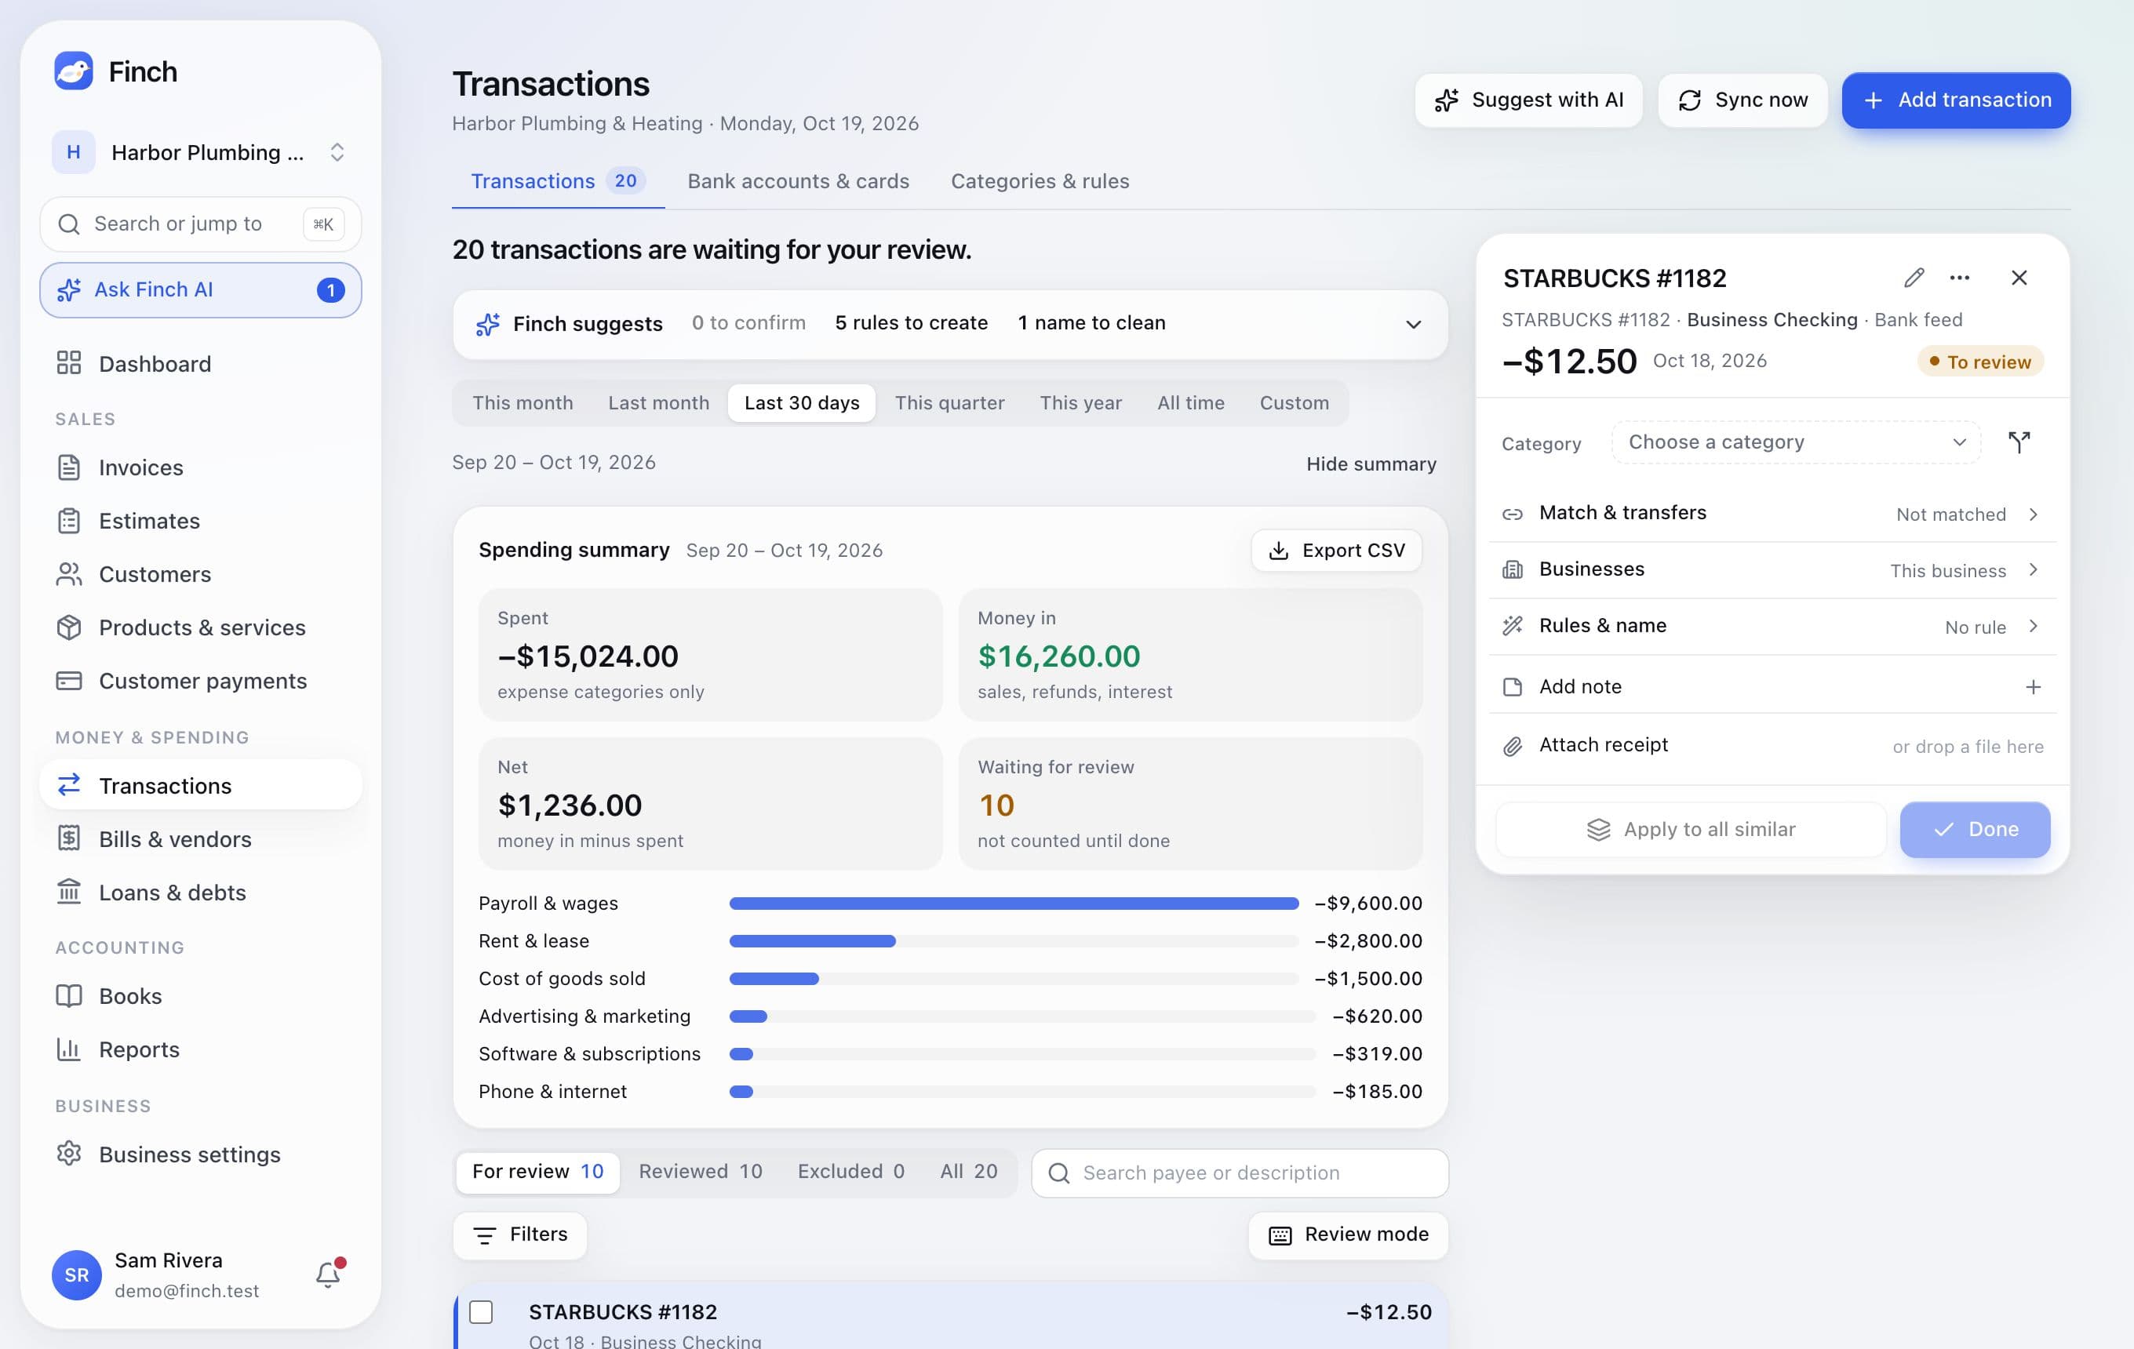Click the Finch logo
The image size is (2134, 1349).
(74, 71)
